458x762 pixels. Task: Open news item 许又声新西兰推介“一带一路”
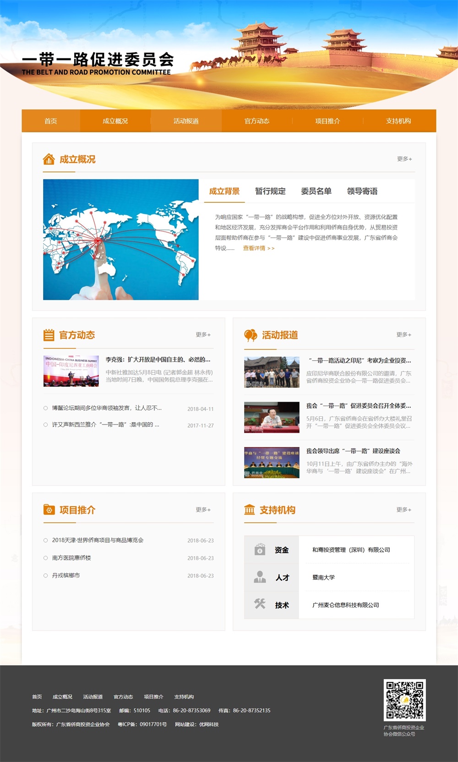tap(106, 425)
